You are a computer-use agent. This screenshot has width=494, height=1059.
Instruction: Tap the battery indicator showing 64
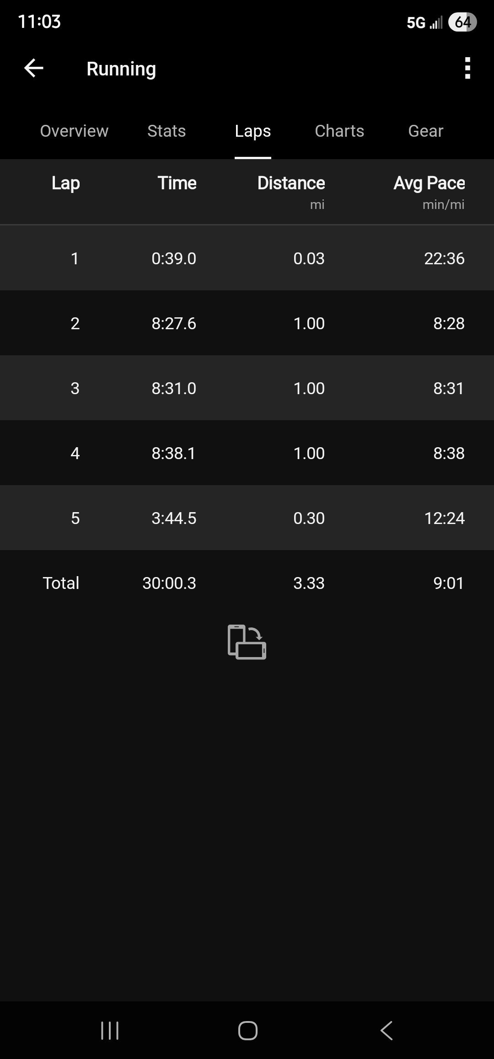point(462,22)
